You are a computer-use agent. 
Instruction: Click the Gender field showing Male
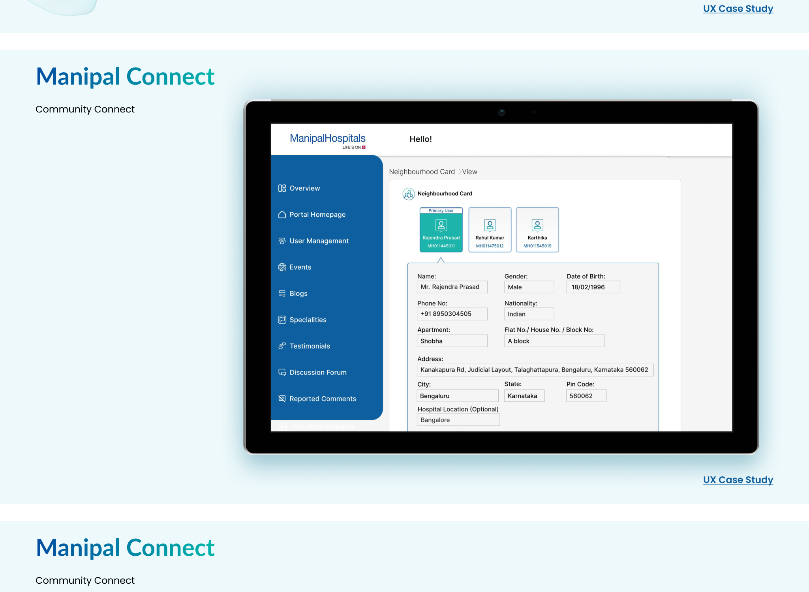[529, 287]
